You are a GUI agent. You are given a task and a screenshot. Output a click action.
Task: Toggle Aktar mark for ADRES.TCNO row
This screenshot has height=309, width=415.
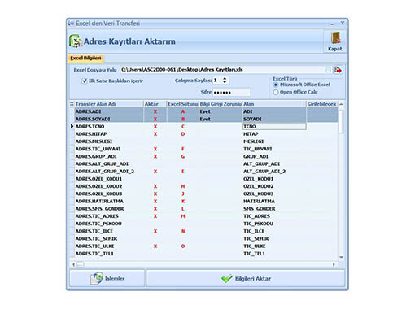click(x=155, y=127)
